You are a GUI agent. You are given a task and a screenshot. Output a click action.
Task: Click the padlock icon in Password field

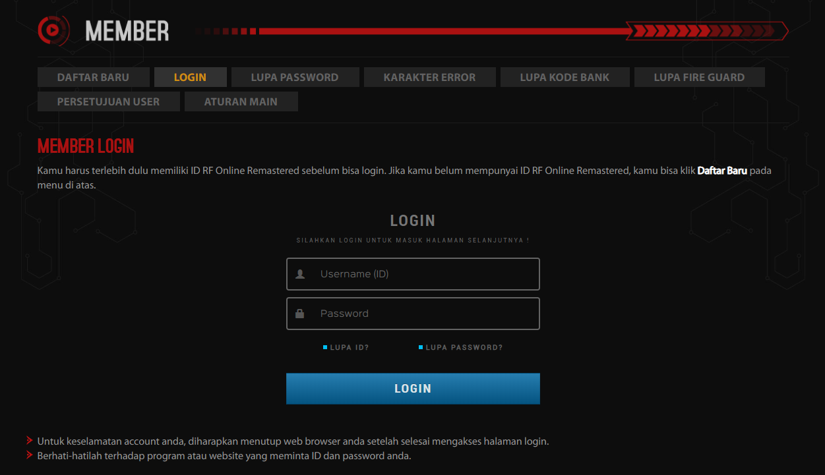[301, 313]
